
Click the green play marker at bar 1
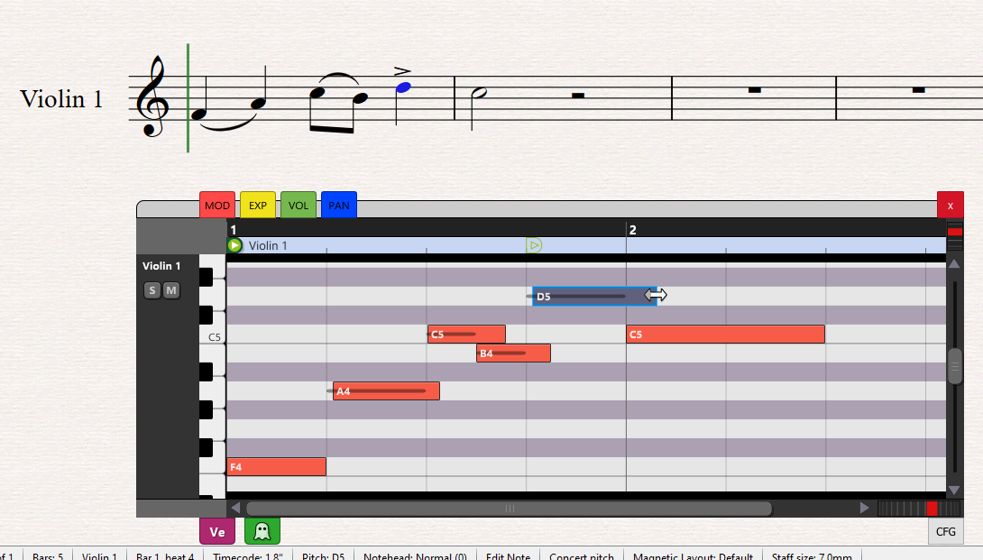[234, 245]
